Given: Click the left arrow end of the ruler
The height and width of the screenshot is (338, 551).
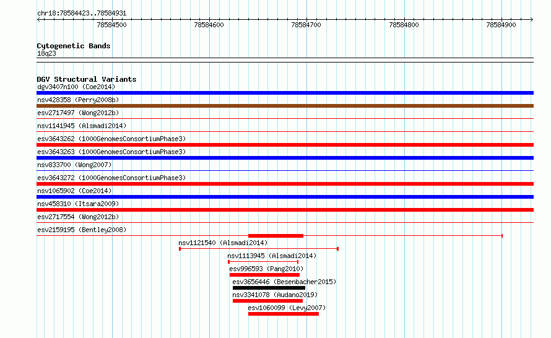Looking at the screenshot, I should [x=38, y=19].
